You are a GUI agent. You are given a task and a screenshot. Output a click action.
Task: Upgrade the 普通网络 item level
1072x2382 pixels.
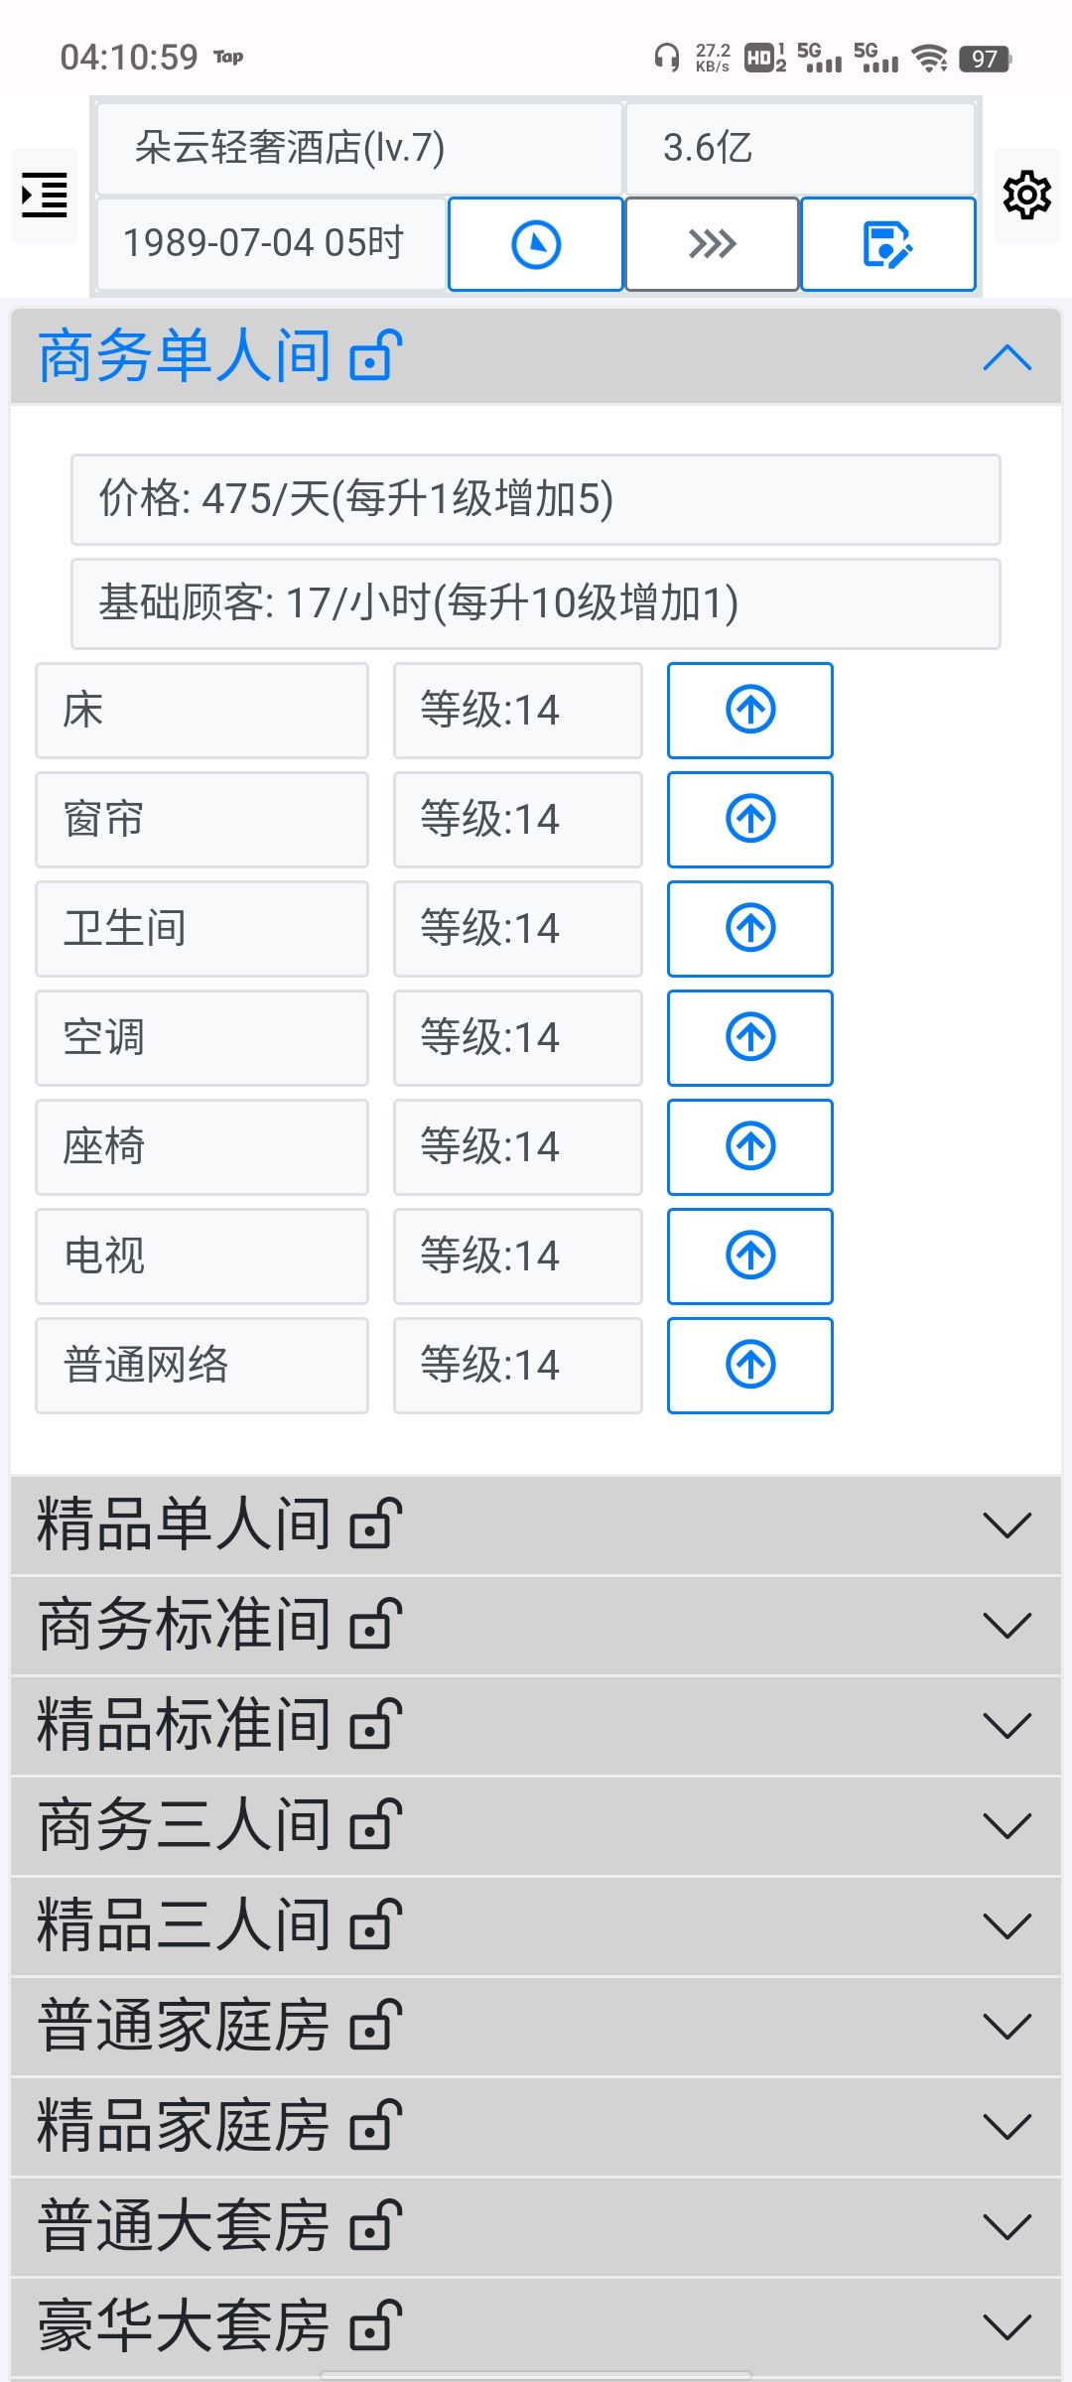(750, 1366)
